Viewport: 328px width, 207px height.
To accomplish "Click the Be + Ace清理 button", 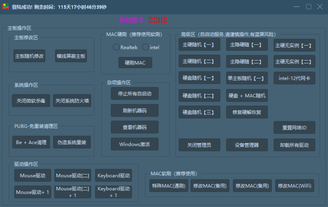I will (x=31, y=142).
